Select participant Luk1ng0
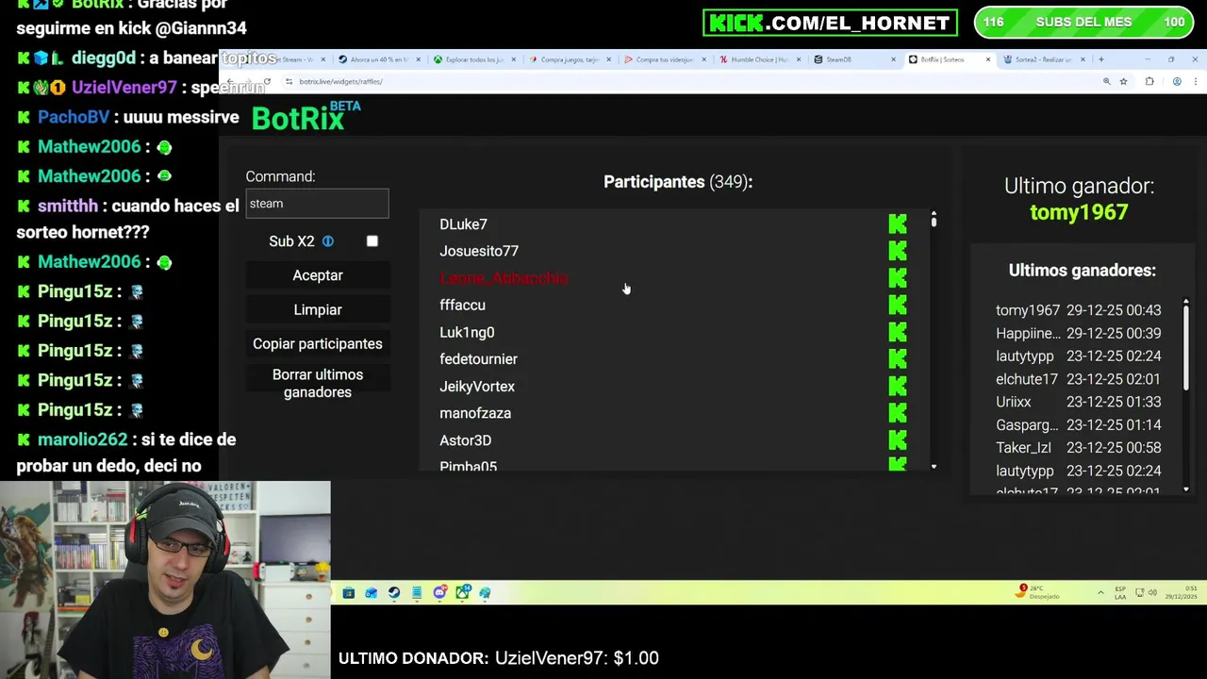The width and height of the screenshot is (1207, 679). 467,332
